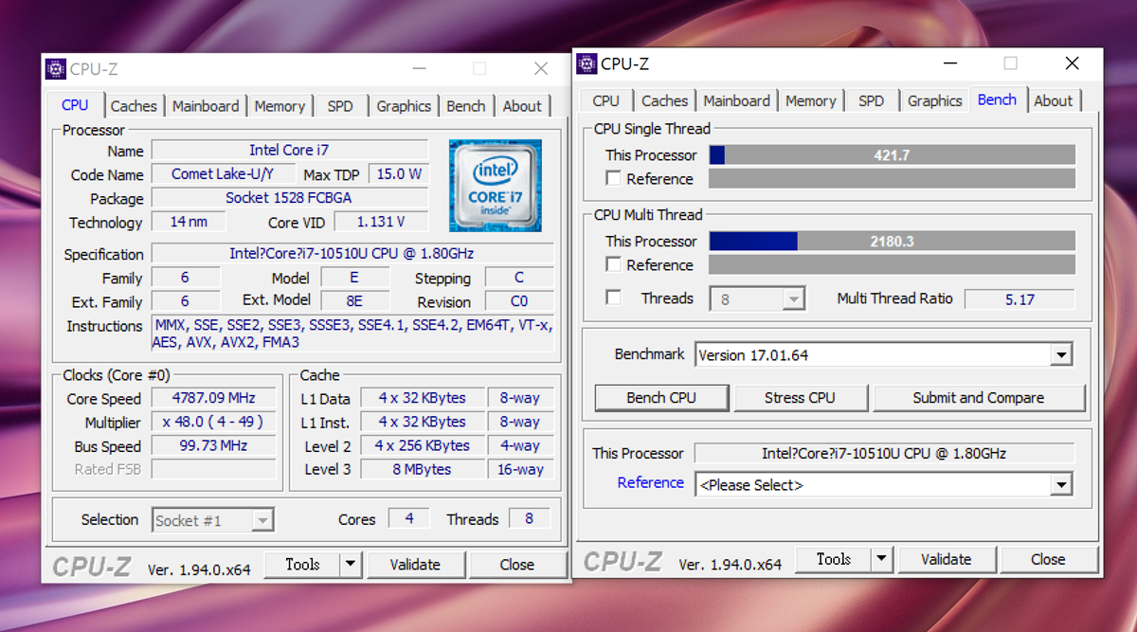
Task: Switch to Caches tab in left CPU-Z window
Action: coord(134,106)
